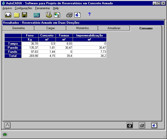
Task: Click the Ferro column header
Action: pos(30,35)
